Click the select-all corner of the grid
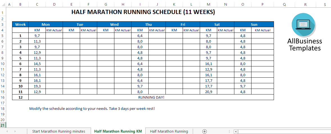331x134 pixels. pos(3,5)
